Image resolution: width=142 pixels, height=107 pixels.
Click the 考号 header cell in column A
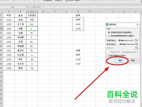[9, 15]
